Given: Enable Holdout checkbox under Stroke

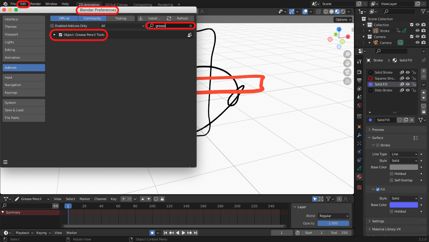Looking at the screenshot, I should click(x=391, y=174).
